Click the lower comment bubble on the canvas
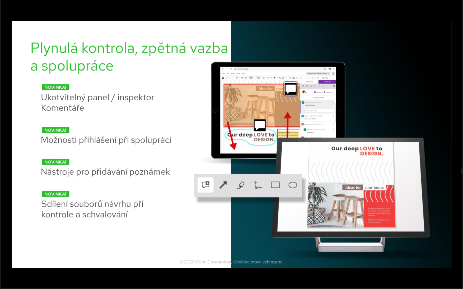 point(260,125)
